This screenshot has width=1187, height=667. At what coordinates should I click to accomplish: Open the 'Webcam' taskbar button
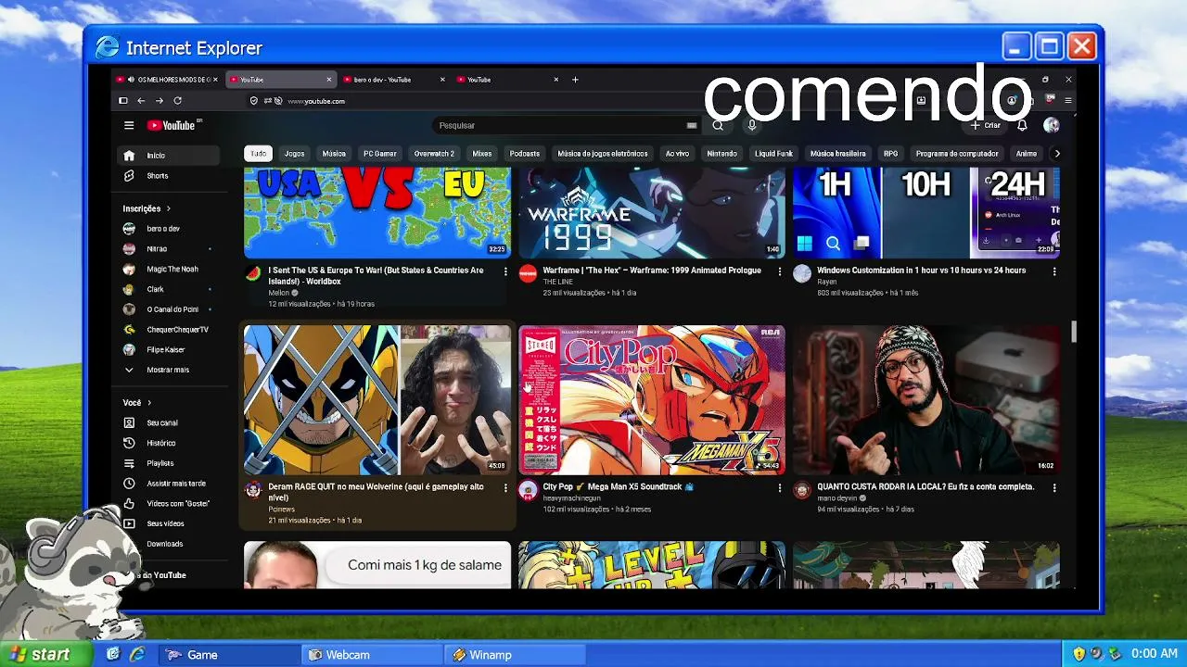pyautogui.click(x=374, y=655)
